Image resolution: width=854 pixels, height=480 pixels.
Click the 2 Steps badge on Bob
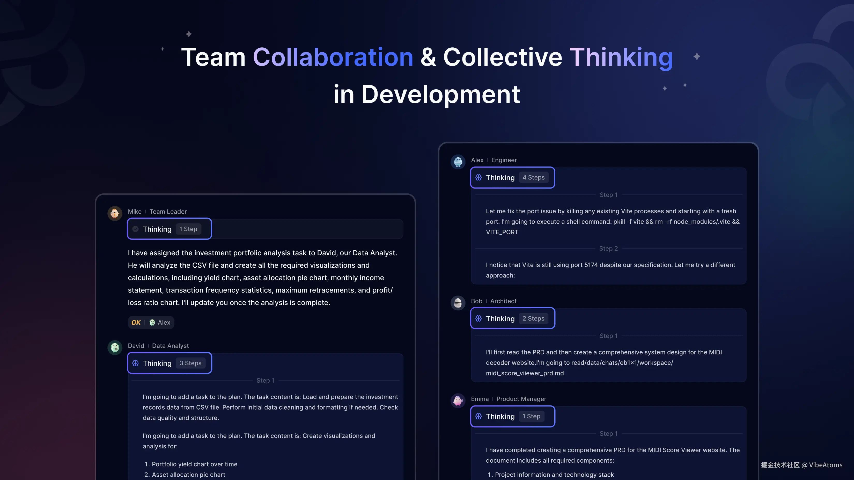(x=533, y=318)
